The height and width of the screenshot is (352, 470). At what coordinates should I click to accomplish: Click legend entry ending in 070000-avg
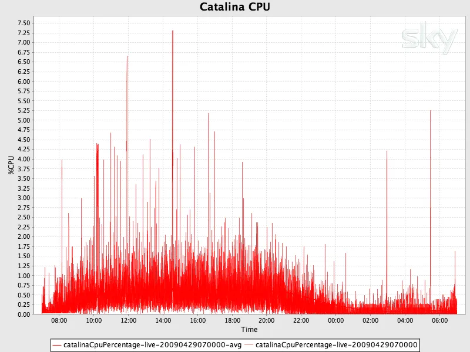(x=147, y=345)
